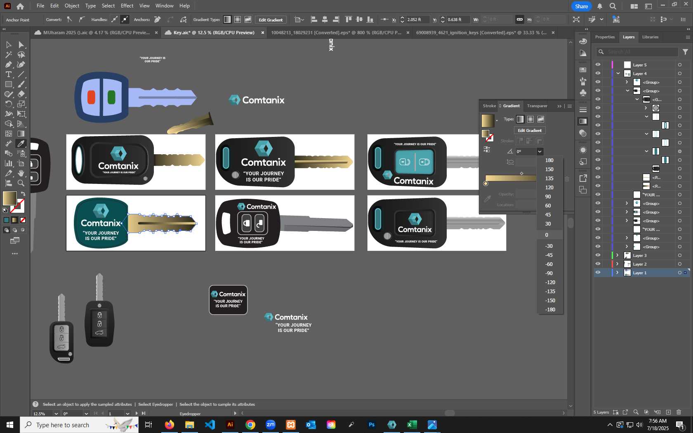Select the Scale tool

coord(21,104)
